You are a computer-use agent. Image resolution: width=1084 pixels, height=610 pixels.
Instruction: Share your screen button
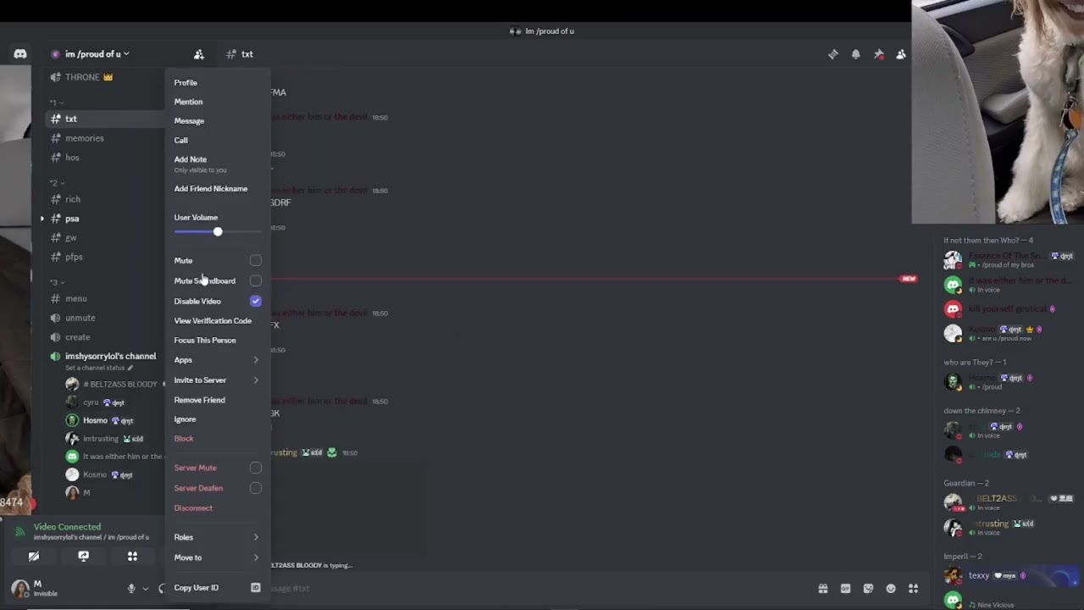[x=83, y=557]
